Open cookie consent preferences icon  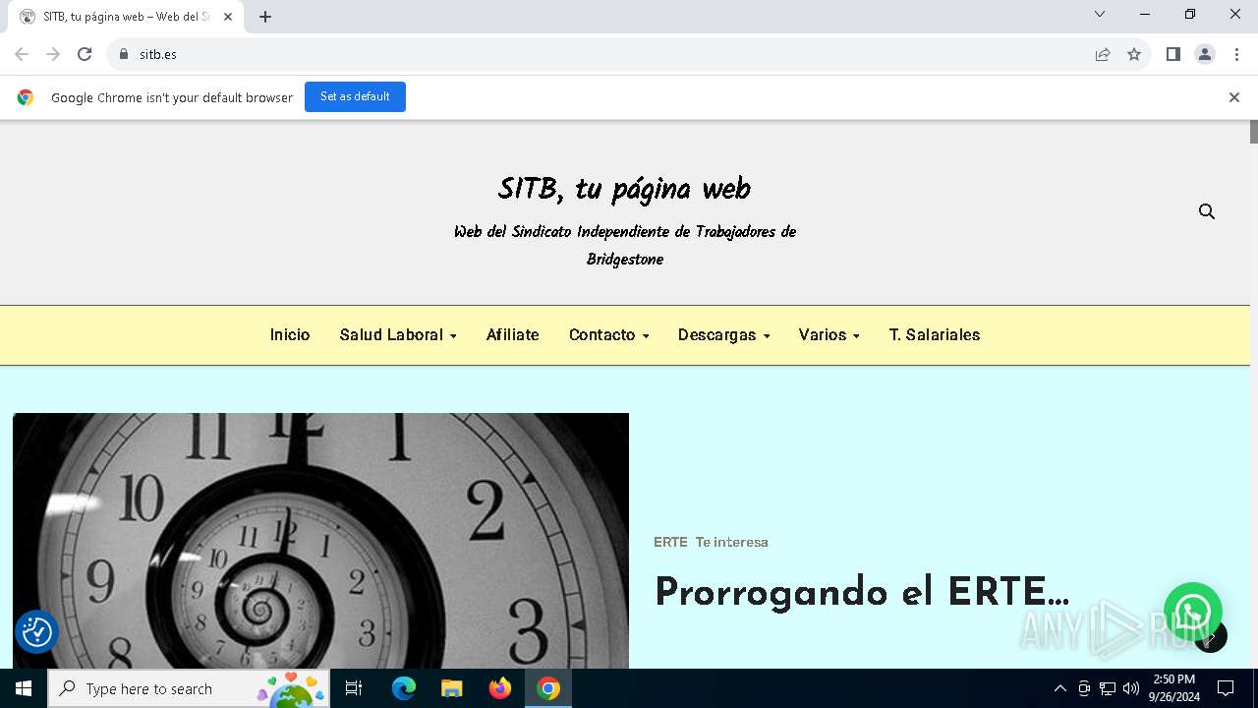[x=37, y=631]
